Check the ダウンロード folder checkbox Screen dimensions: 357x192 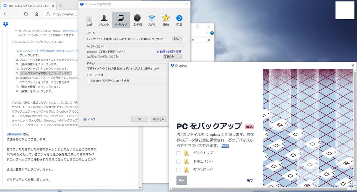[x=178, y=170]
